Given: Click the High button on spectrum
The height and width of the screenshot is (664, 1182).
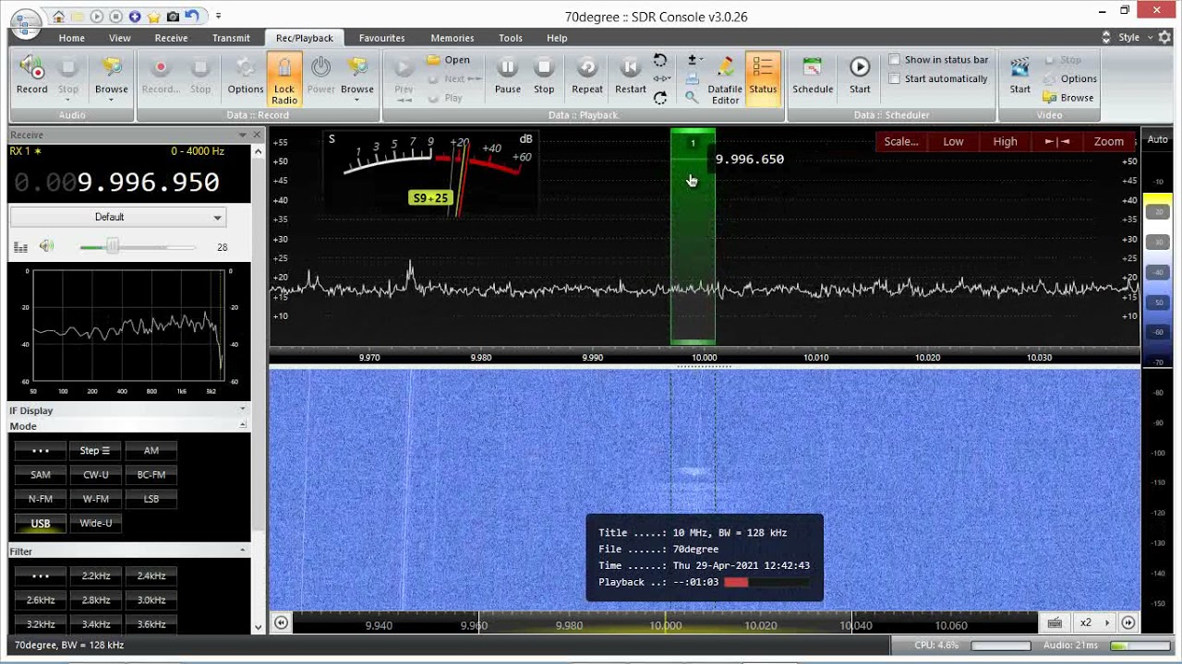Looking at the screenshot, I should coord(1005,141).
